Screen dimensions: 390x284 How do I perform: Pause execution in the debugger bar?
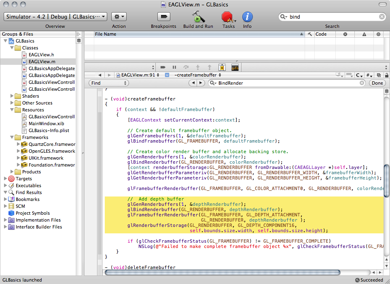click(174, 67)
